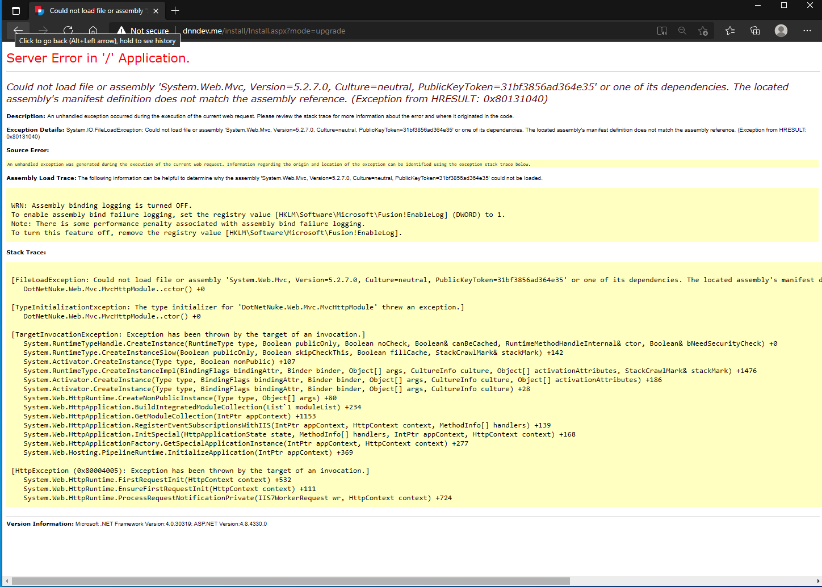The width and height of the screenshot is (822, 587).
Task: Click the Not secure warning icon
Action: point(121,31)
